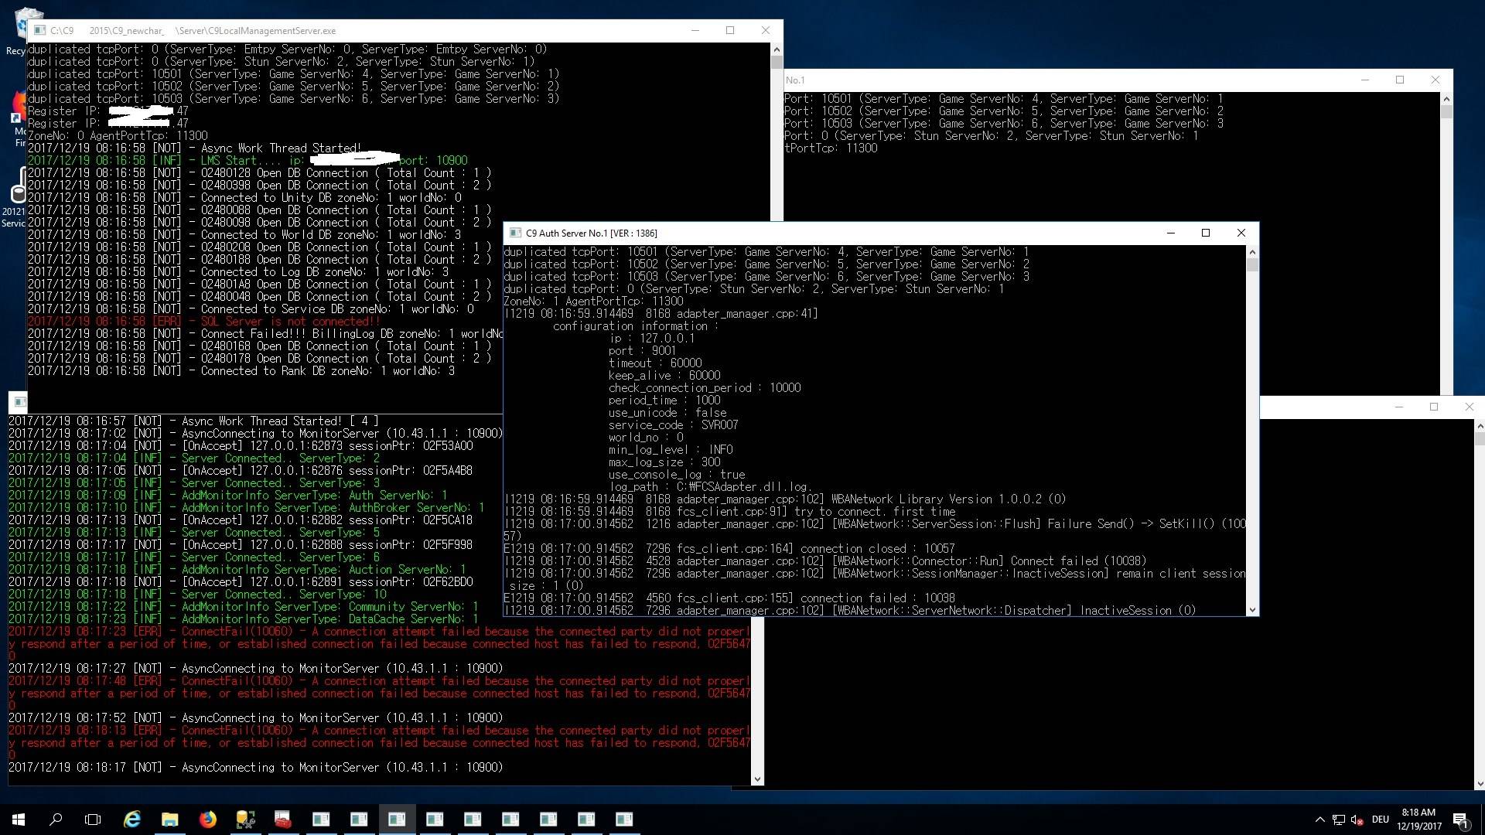Close the C9LocalManagementServer.exe window
Image resolution: width=1485 pixels, height=835 pixels.
coord(766,30)
